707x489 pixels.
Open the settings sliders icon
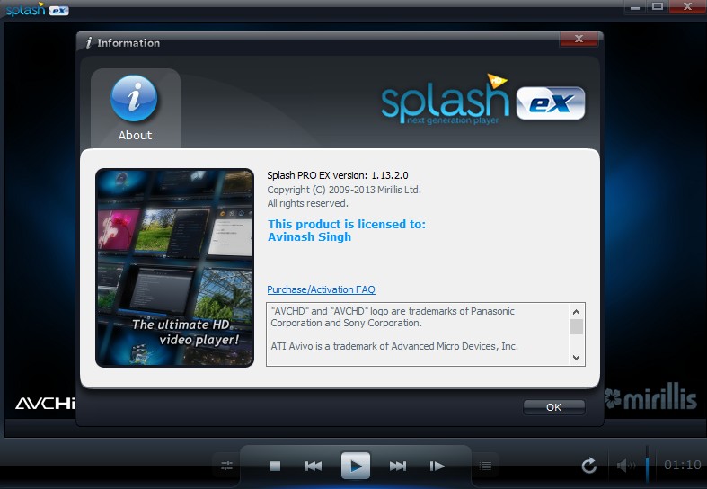point(226,466)
